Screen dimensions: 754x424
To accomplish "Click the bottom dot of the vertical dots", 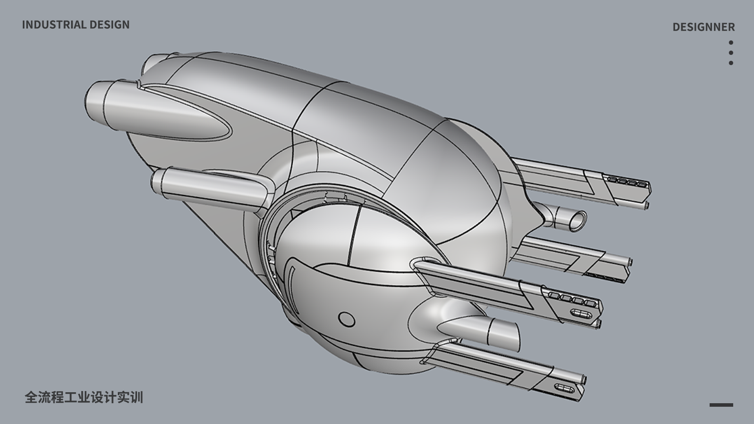I will 731,63.
